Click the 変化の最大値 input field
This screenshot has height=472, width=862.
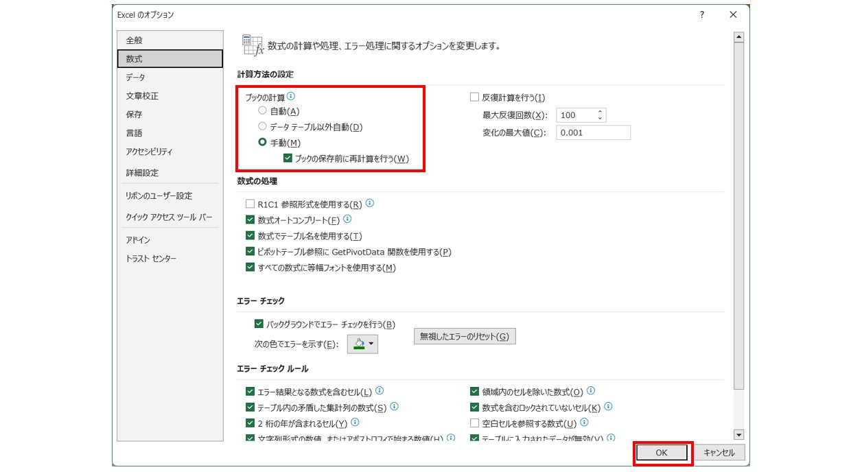point(594,132)
